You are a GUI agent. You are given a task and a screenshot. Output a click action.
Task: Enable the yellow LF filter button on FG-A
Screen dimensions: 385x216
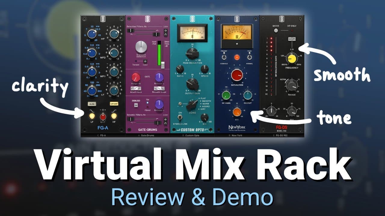92,116
